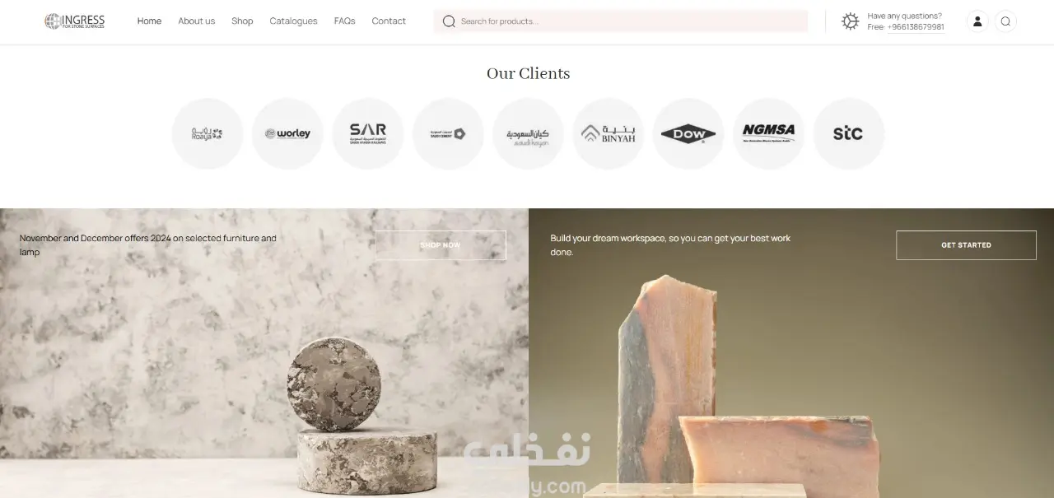This screenshot has width=1054, height=498.
Task: Click the magnifier icon inside search bar
Action: point(449,21)
